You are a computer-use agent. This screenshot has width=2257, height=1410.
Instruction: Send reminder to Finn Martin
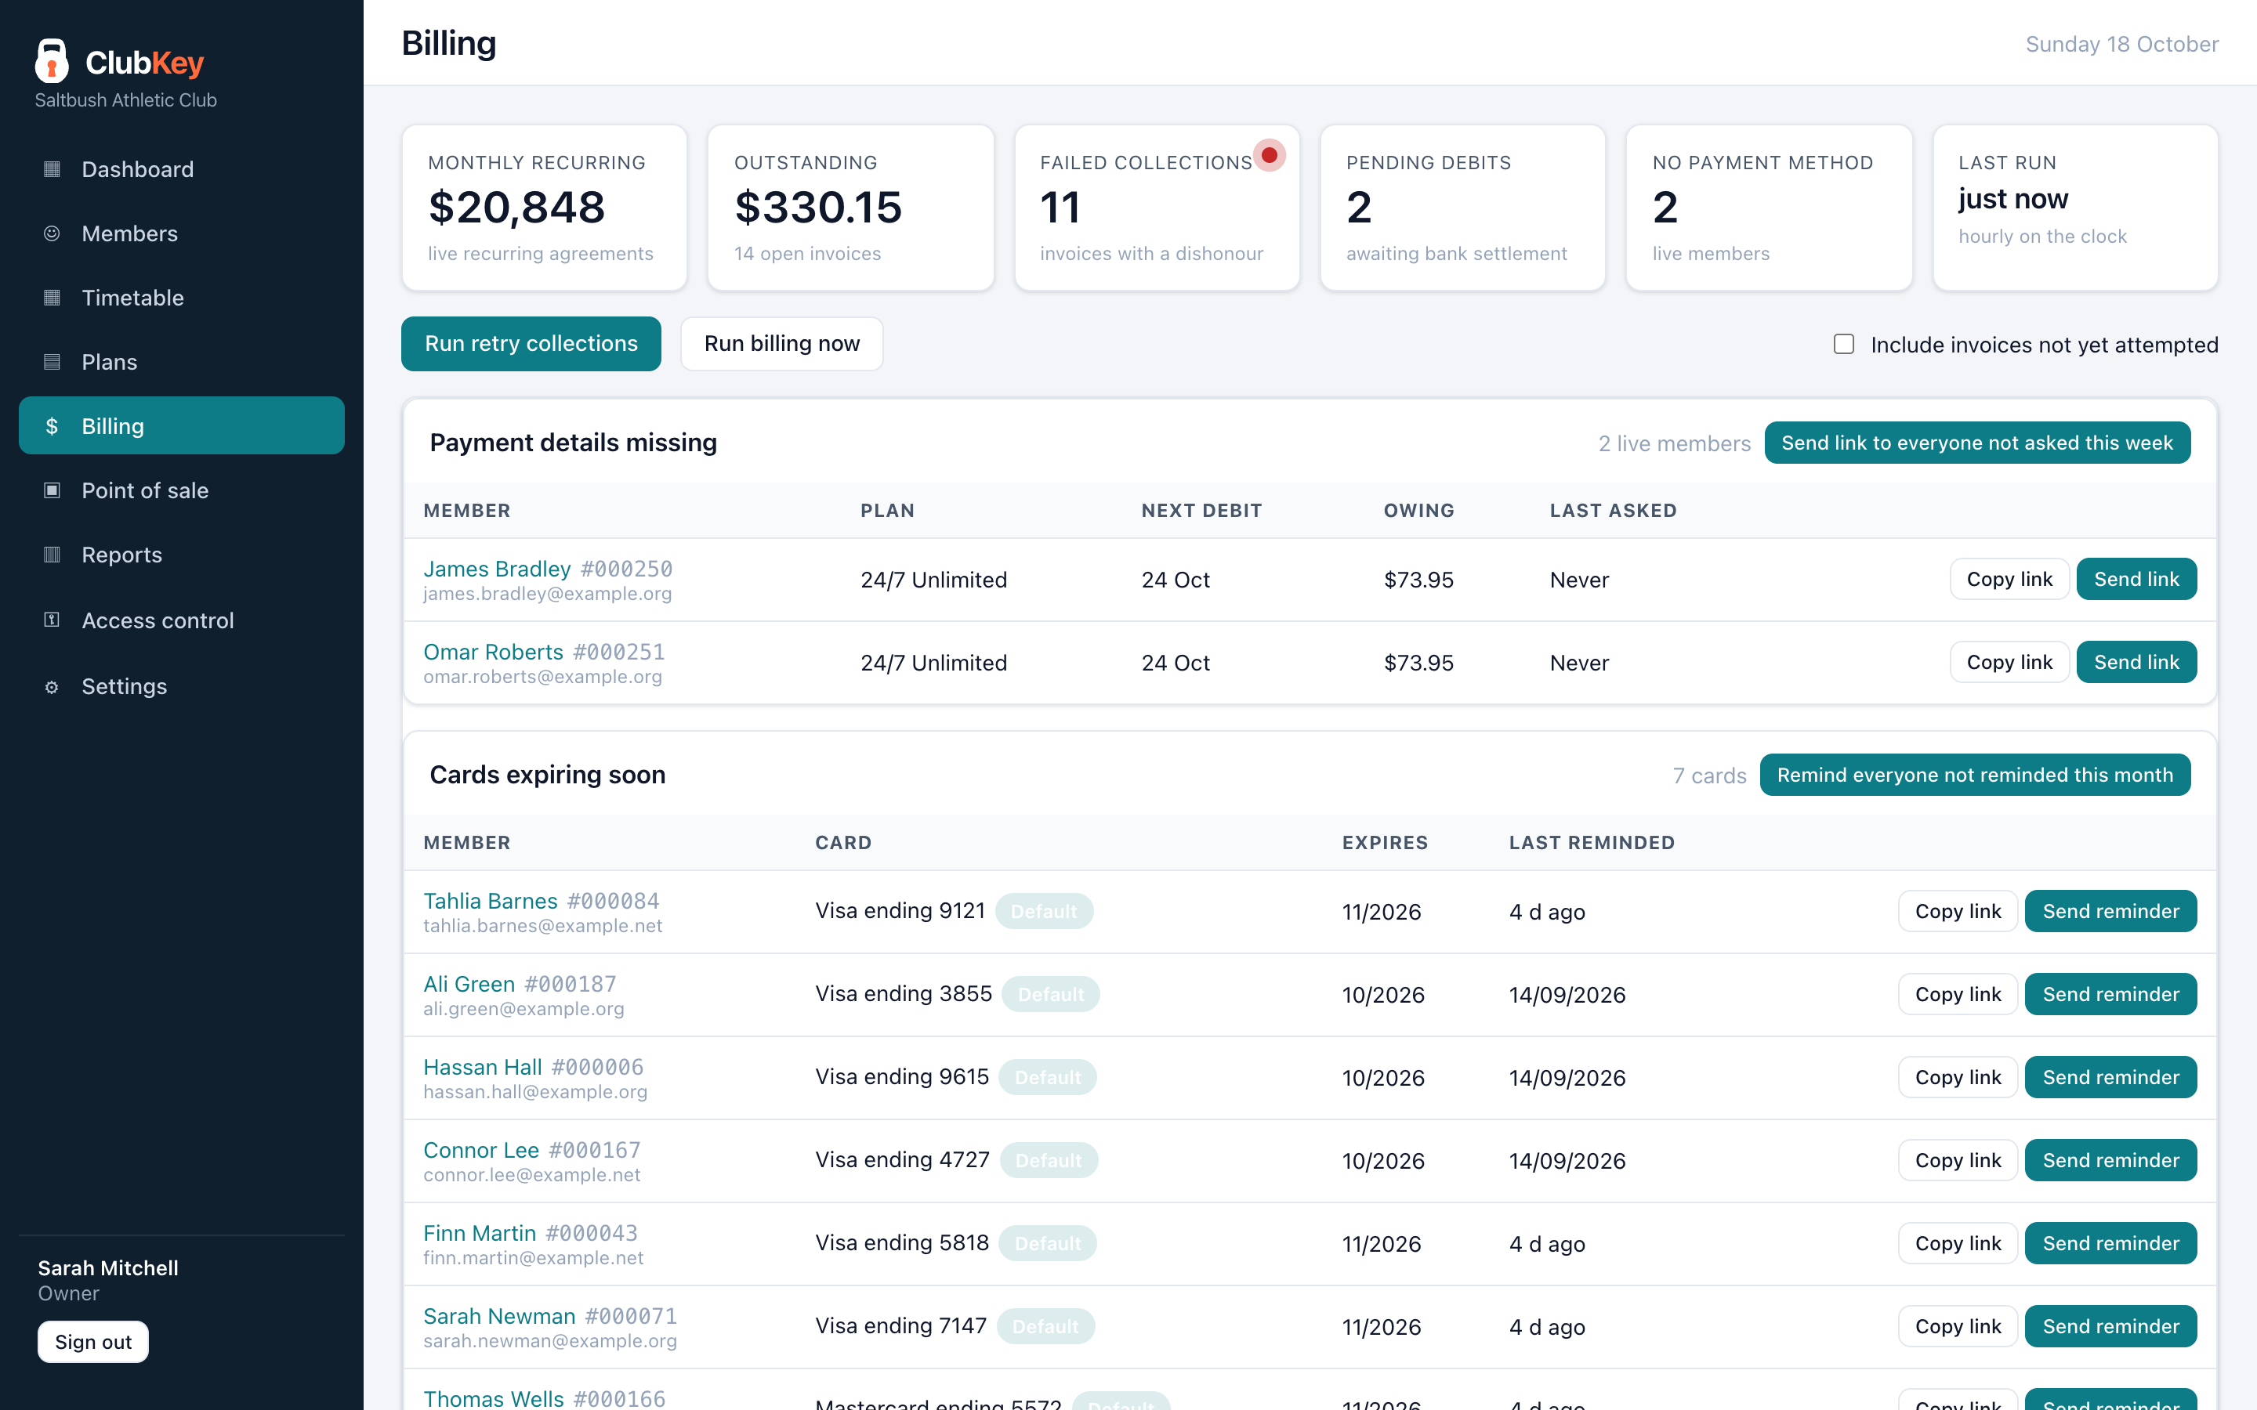pos(2110,1243)
